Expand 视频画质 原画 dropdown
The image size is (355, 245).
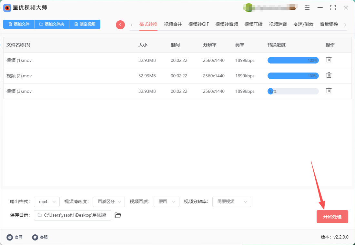(167, 202)
